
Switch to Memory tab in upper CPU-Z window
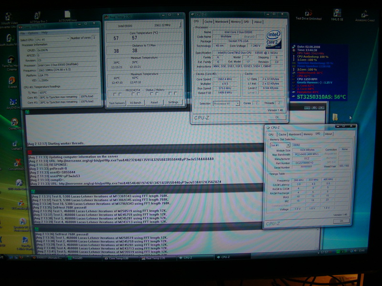point(235,21)
